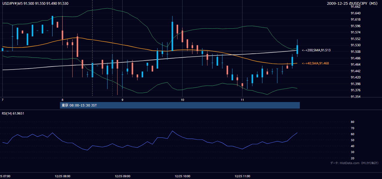Click RSI scale value 70

[352, 128]
